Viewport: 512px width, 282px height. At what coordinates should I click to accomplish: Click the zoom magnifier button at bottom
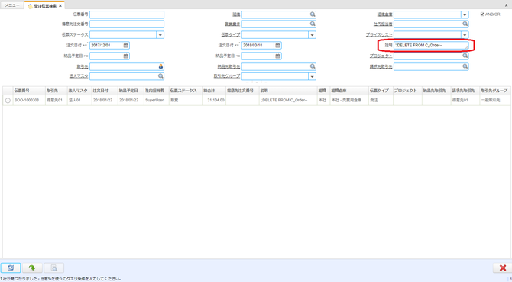pos(54,268)
